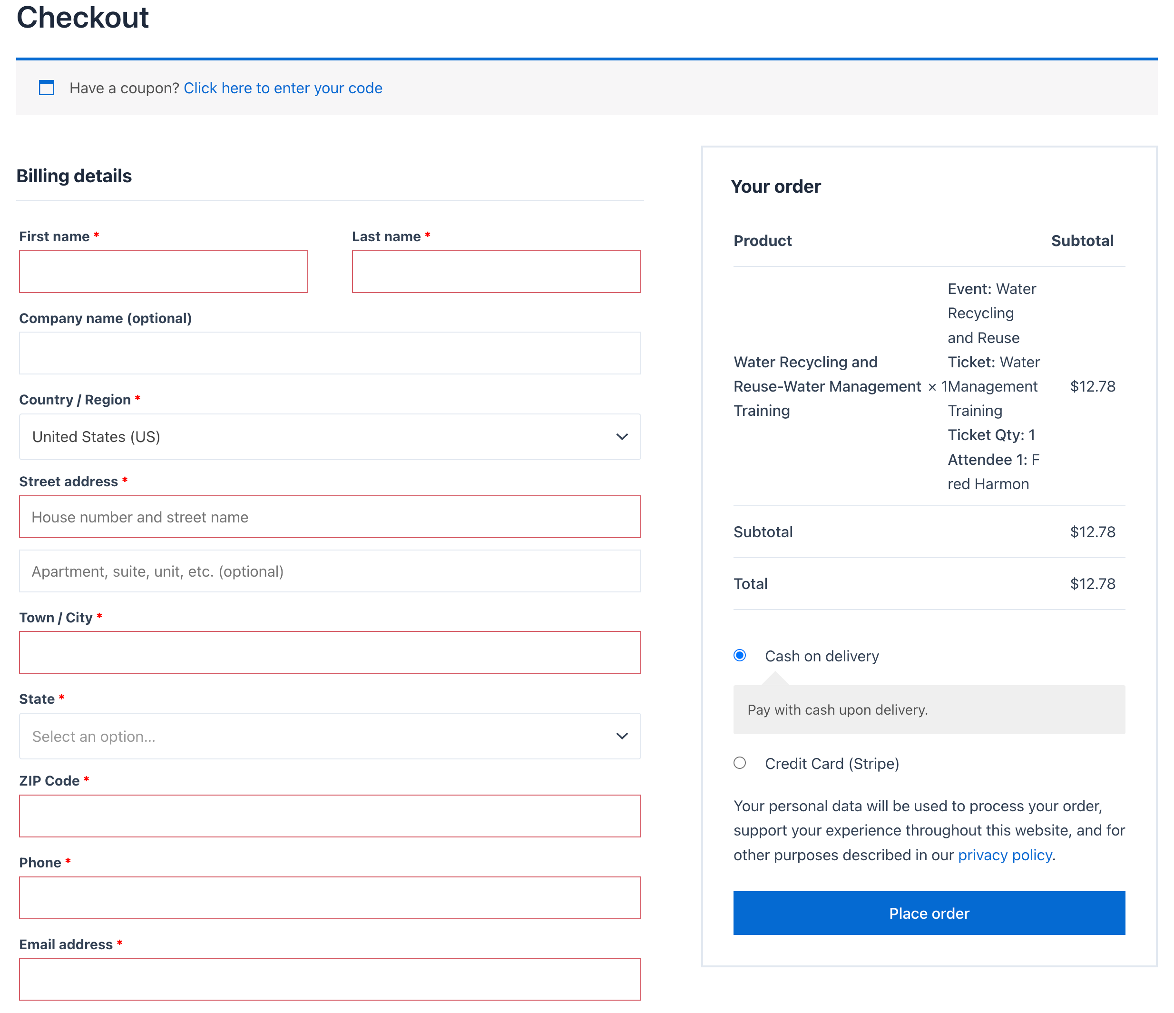Select Credit Card (Stripe) payment option
Screen dimensions: 1174x1013
tap(739, 763)
